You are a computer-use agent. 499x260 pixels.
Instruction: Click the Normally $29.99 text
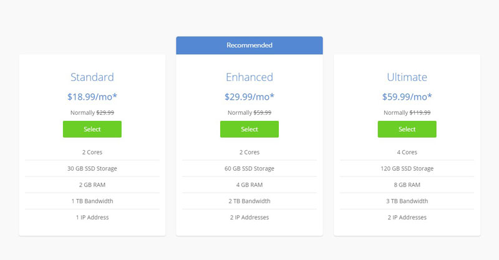pos(92,113)
